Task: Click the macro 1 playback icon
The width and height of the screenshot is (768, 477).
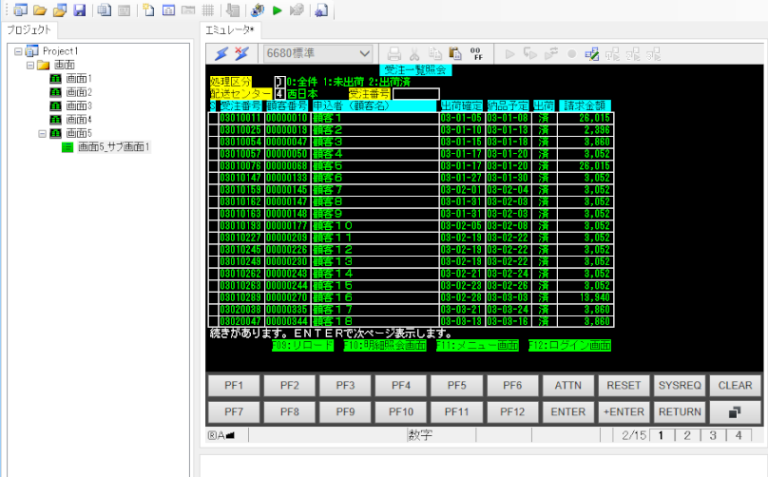Action: (x=612, y=54)
